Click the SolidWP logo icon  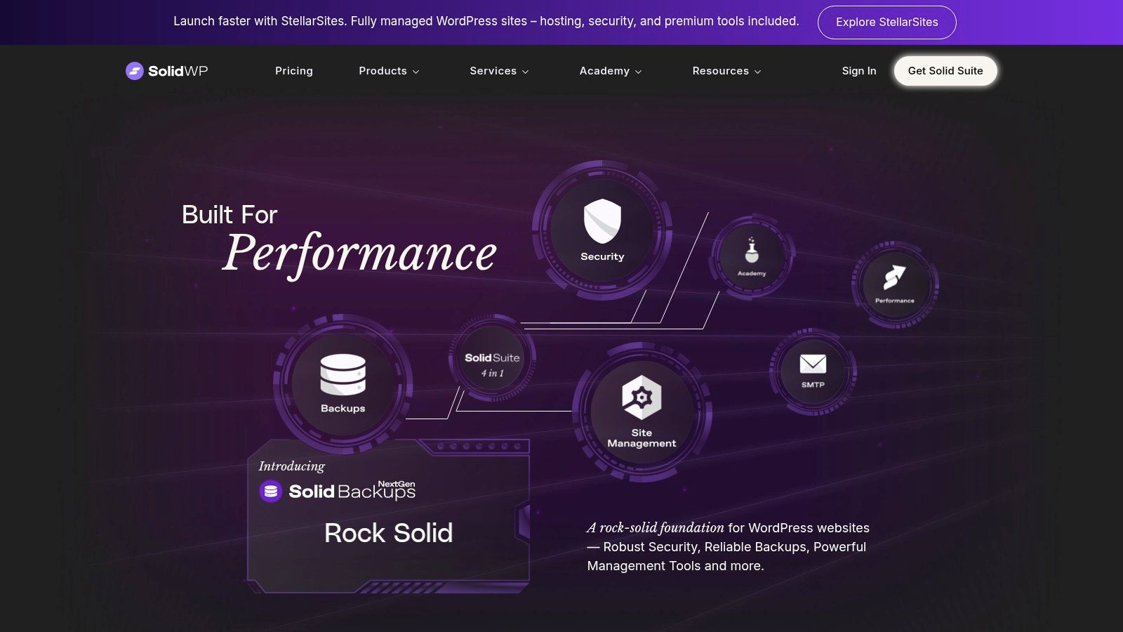click(x=135, y=71)
